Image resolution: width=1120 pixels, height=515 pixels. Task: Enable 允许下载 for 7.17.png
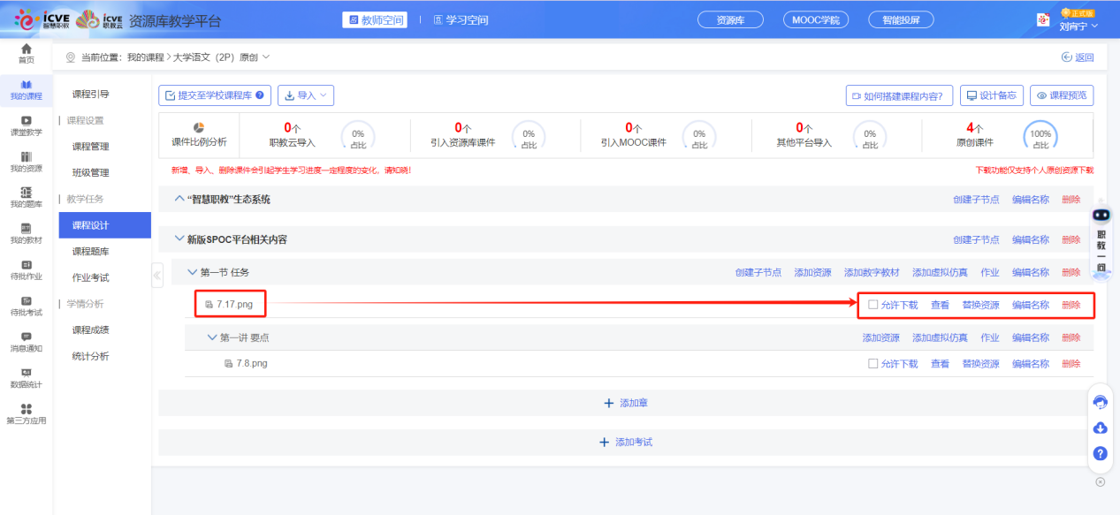pos(873,305)
